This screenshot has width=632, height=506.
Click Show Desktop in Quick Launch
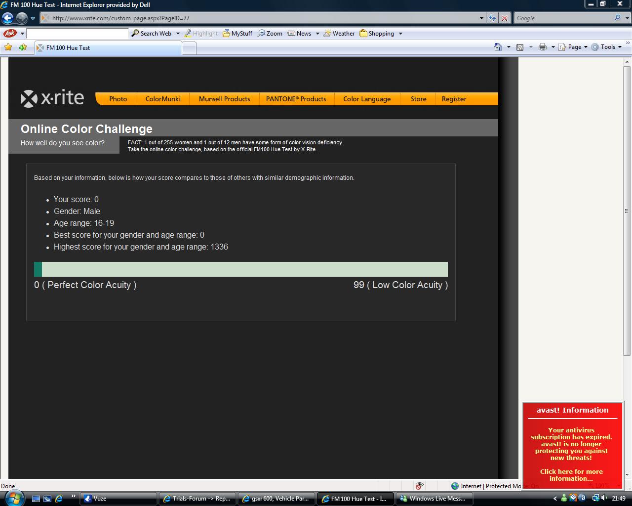(36, 499)
